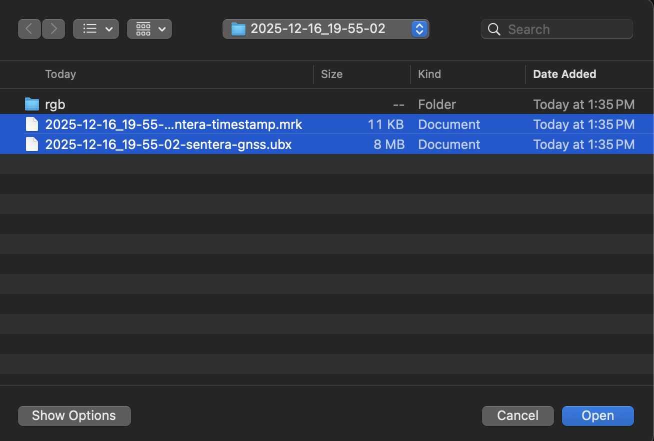Click the forward navigation arrow
The width and height of the screenshot is (654, 441).
click(53, 29)
